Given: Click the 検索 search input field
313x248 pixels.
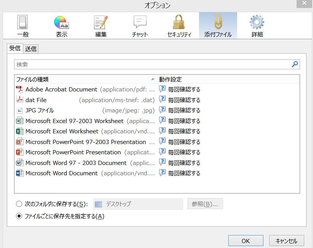Looking at the screenshot, I should tap(152, 64).
